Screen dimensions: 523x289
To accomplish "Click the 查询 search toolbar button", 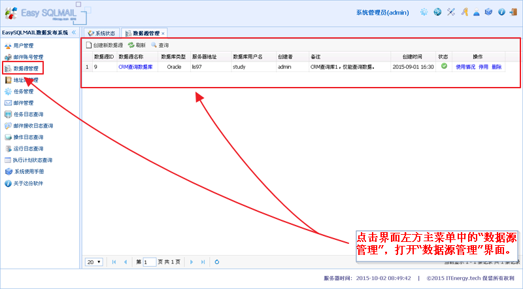I will (160, 45).
